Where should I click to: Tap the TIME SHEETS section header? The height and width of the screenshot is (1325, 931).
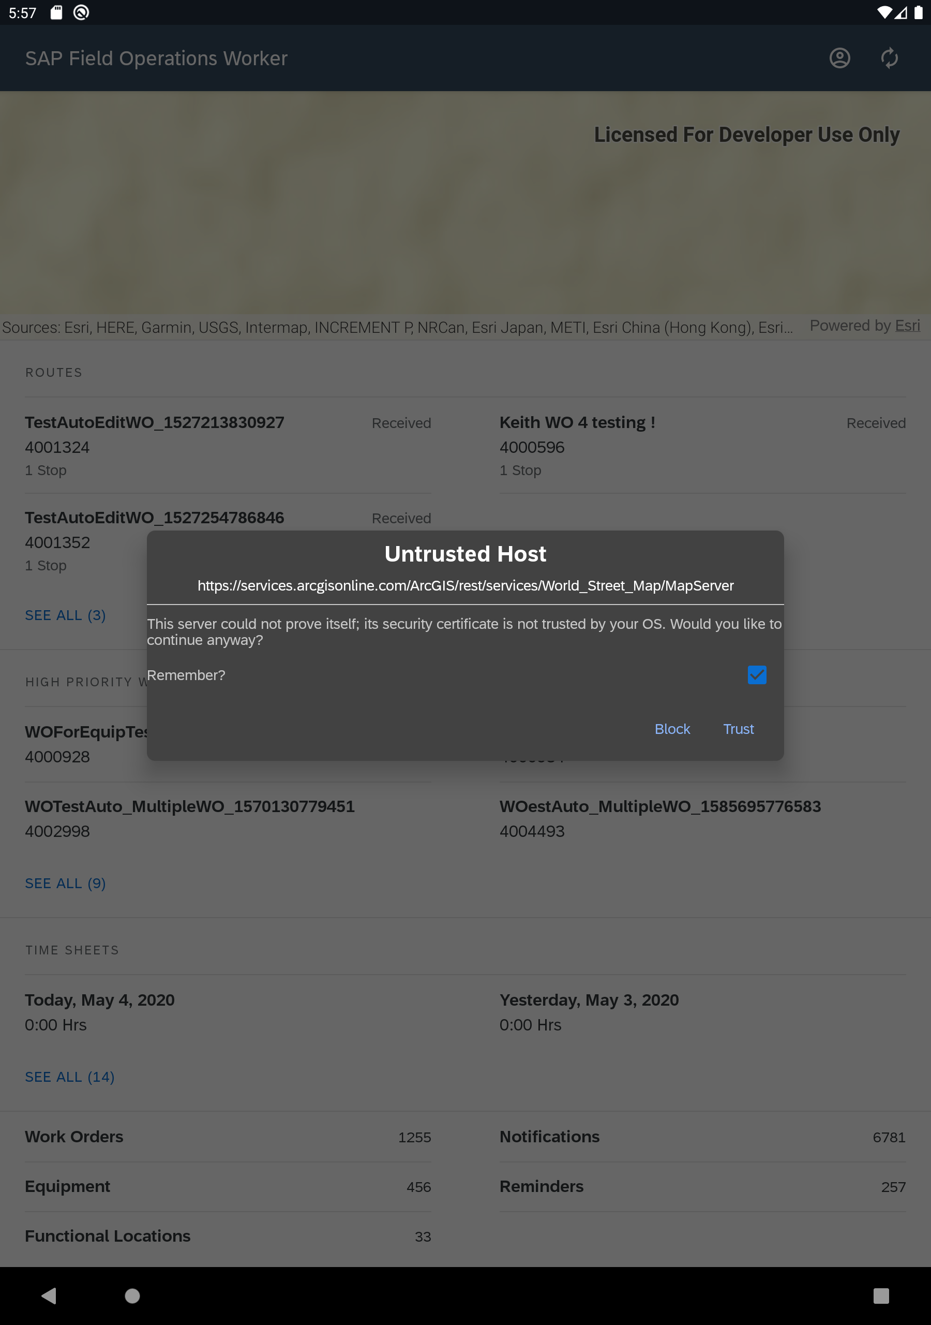point(72,950)
